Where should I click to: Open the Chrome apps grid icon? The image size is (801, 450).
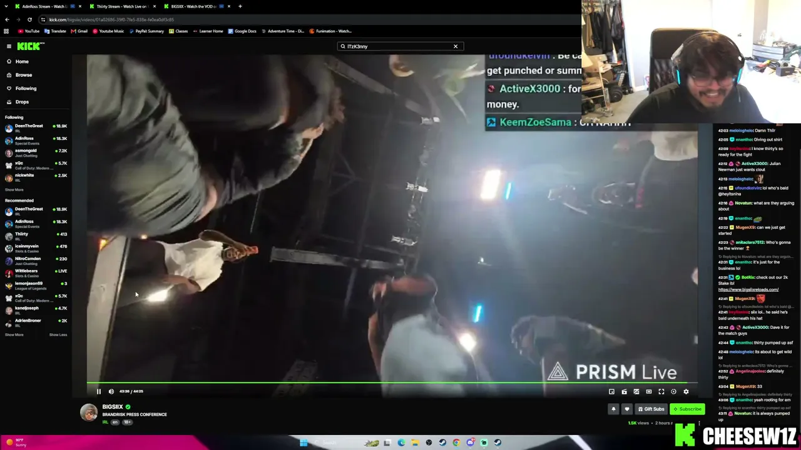[x=6, y=31]
